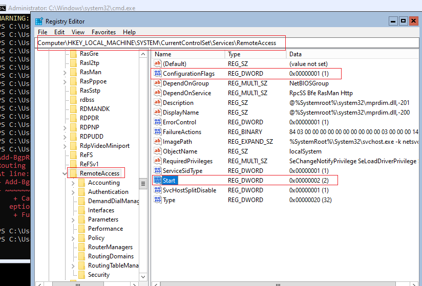Click the RemoteAccess folder icon
Image resolution: width=422 pixels, height=286 pixels.
click(73, 173)
